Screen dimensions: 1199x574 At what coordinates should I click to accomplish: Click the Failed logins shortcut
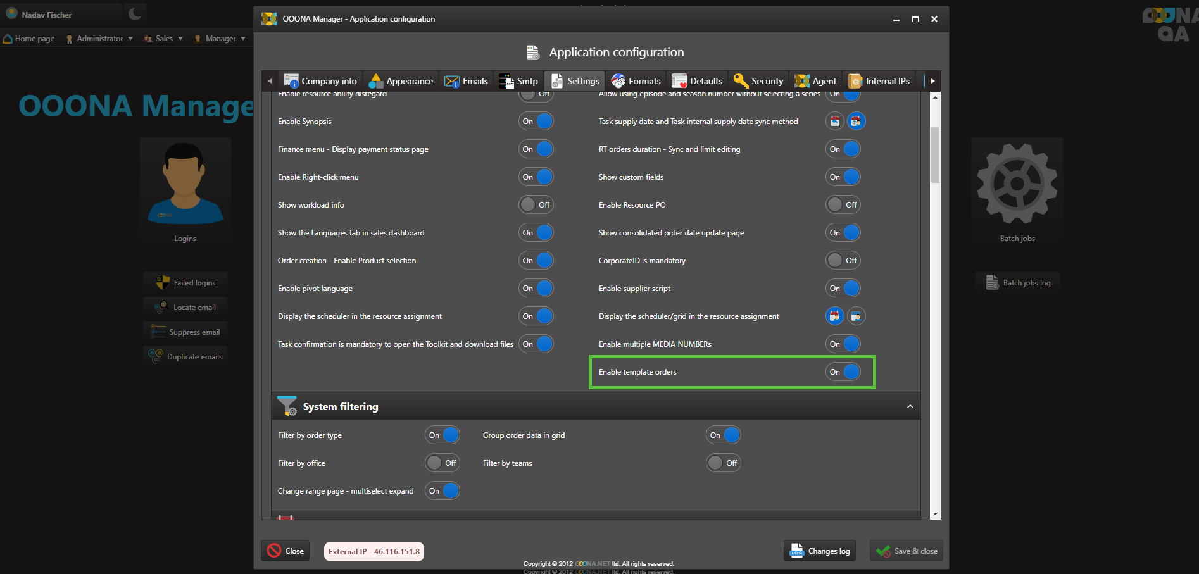coord(185,283)
